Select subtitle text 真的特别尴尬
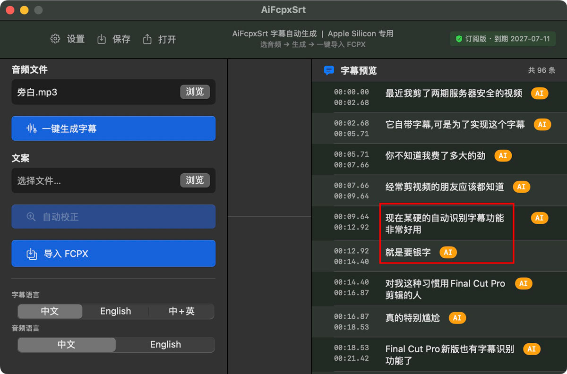The height and width of the screenshot is (374, 567). coord(412,318)
